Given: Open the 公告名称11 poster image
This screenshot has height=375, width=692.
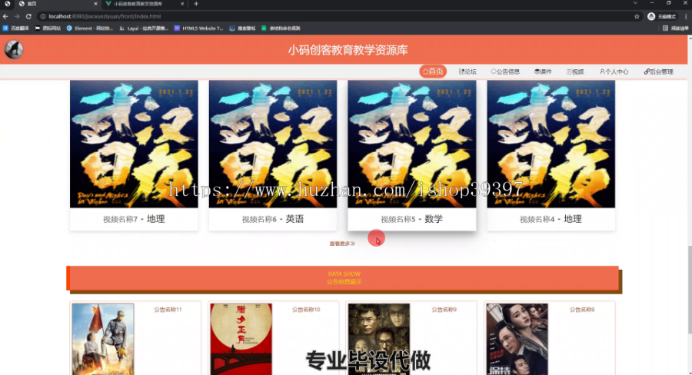Looking at the screenshot, I should [103, 339].
